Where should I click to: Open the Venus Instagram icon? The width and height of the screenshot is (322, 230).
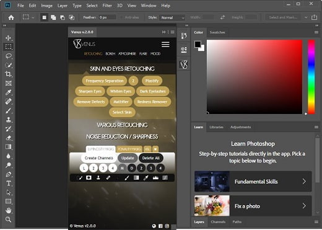coord(167,226)
